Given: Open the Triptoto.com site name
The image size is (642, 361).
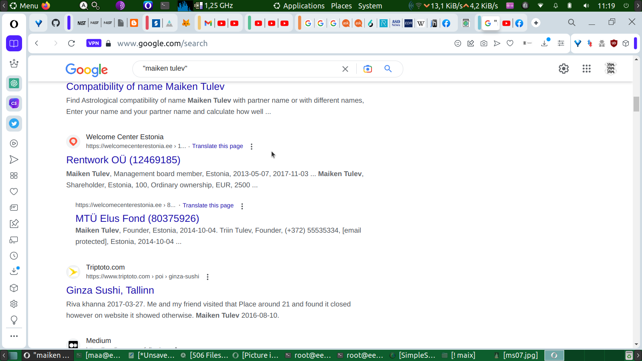Looking at the screenshot, I should pyautogui.click(x=105, y=267).
